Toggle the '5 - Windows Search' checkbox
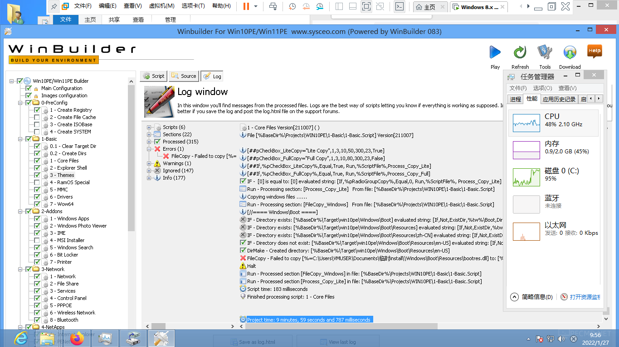619x347 pixels. tap(37, 247)
